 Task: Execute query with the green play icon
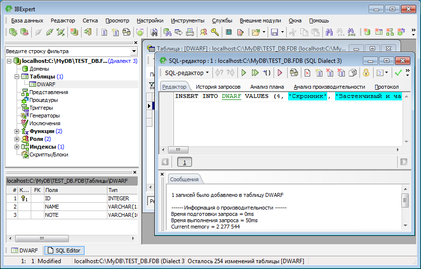(x=244, y=73)
